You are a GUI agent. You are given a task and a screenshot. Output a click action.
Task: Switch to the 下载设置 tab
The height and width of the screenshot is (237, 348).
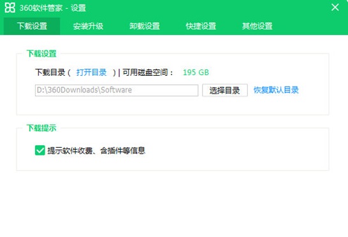32,26
